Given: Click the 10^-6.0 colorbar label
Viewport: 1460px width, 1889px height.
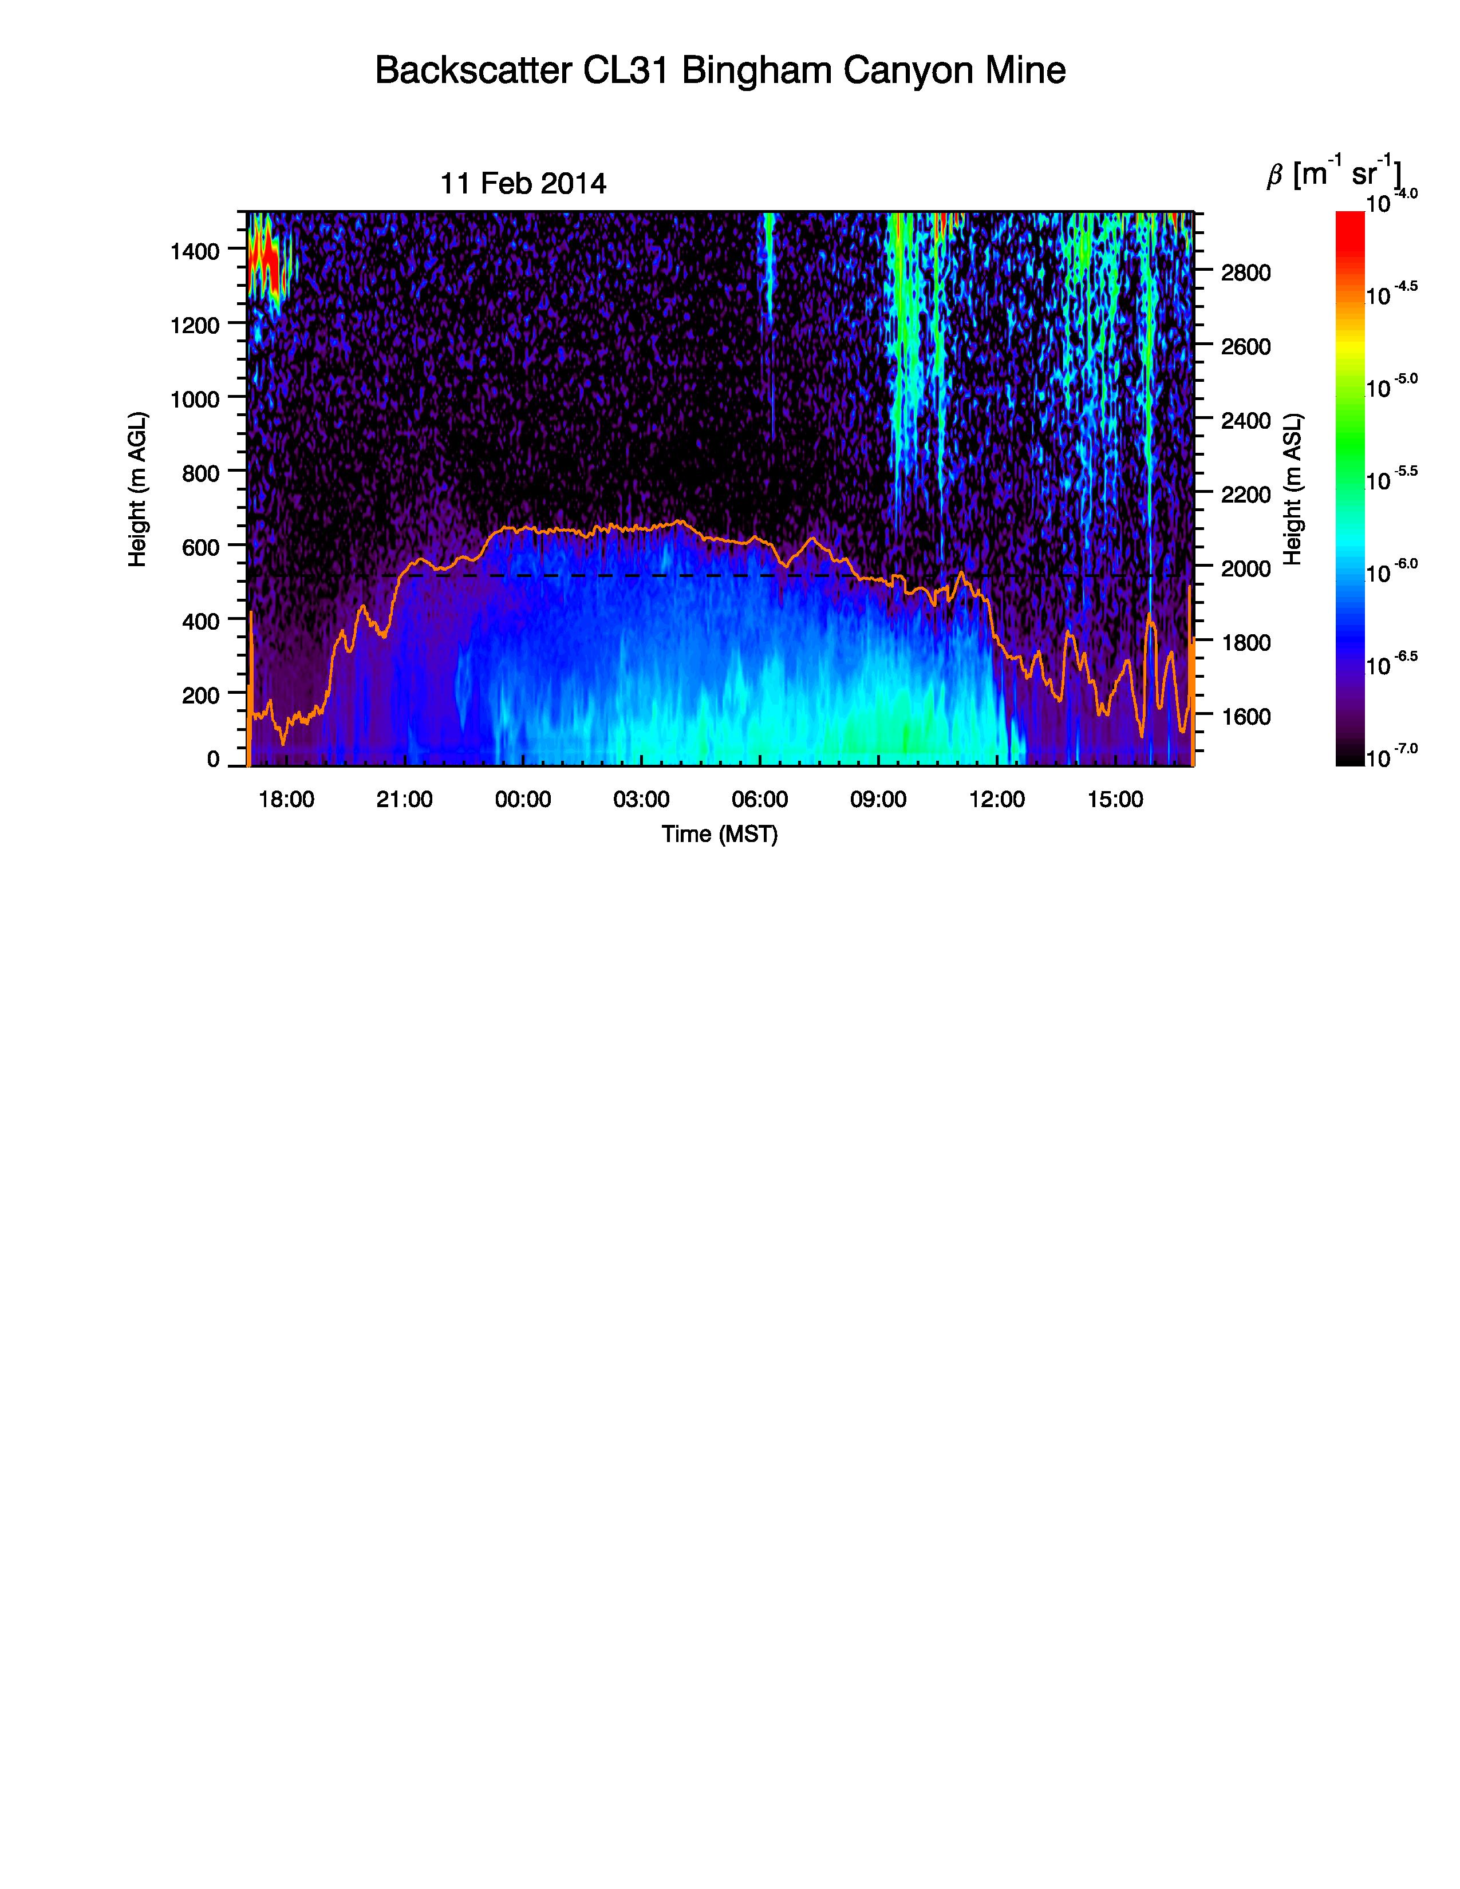Looking at the screenshot, I should pos(1391,572).
